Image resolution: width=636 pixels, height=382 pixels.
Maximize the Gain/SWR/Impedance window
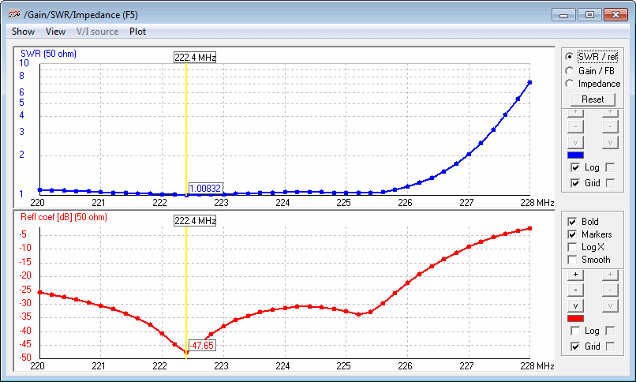pos(589,15)
